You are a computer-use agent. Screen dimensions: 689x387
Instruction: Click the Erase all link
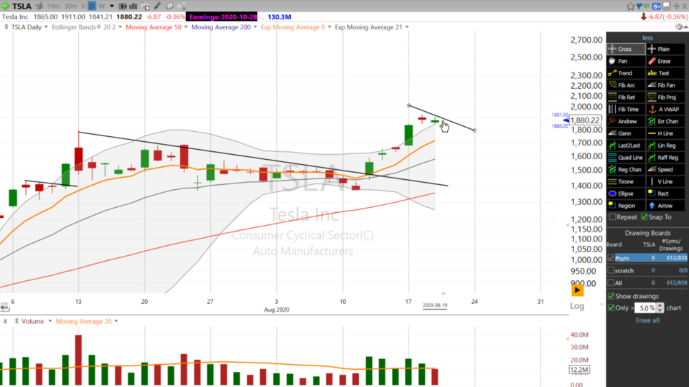pyautogui.click(x=647, y=320)
